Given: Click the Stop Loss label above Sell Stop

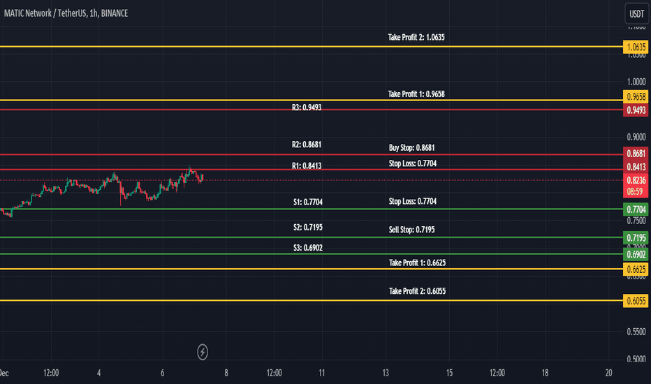Looking at the screenshot, I should pyautogui.click(x=413, y=201).
